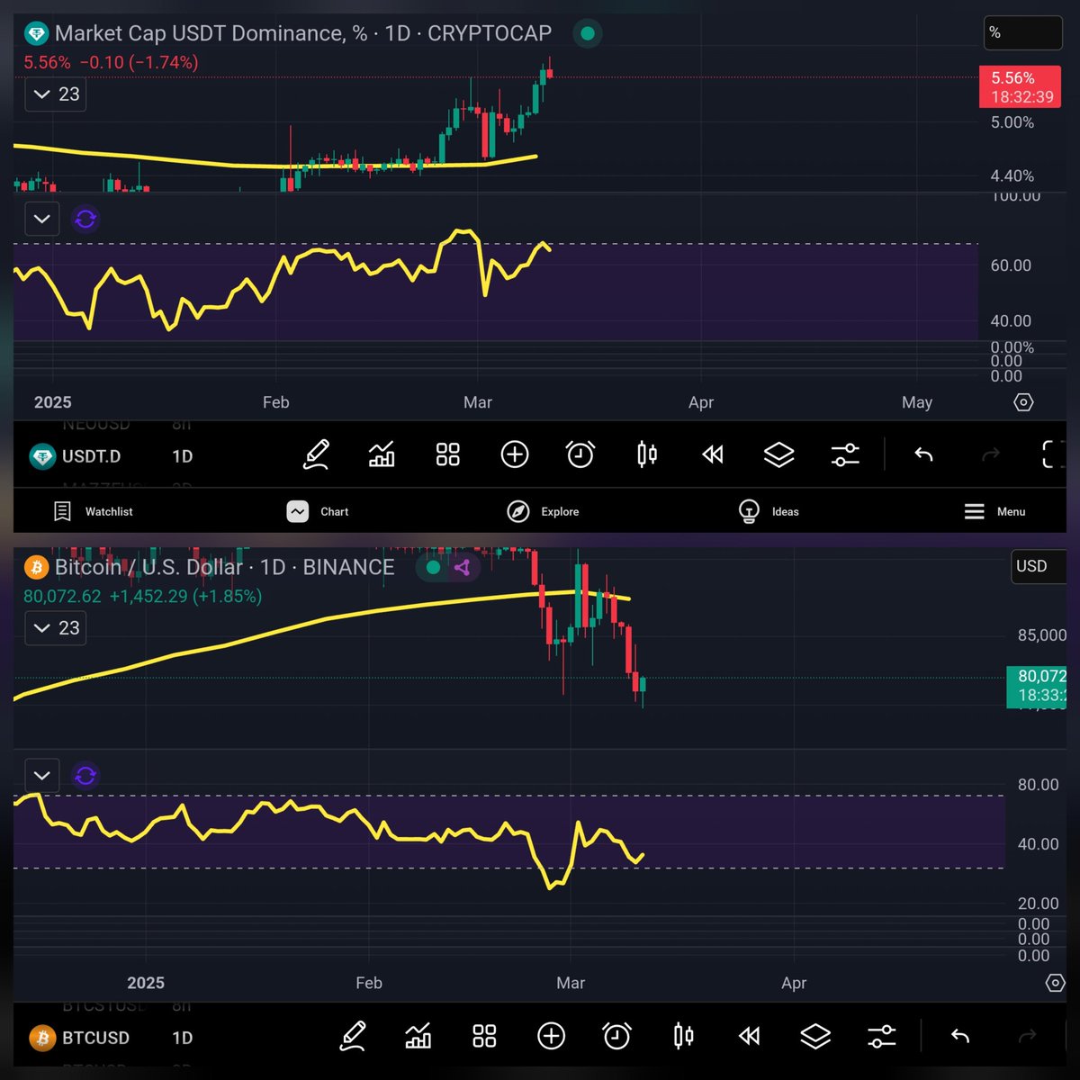1080x1080 pixels.
Task: Open bar replay with the rewind icon
Action: tap(712, 454)
